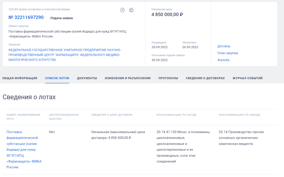This screenshot has width=284, height=177.
Task: Click the procurement object description text
Action: click(x=67, y=34)
